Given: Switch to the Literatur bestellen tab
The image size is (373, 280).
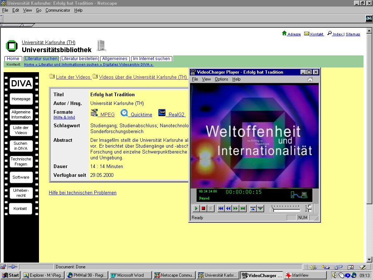Looking at the screenshot, I should 79,59.
